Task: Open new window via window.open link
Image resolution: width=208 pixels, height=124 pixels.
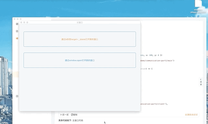Action: pos(80,60)
